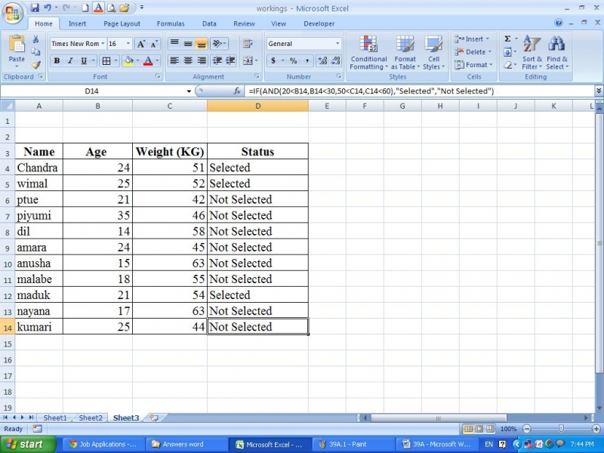Click the AutoSum sigma icon
This screenshot has width=604, height=453.
tap(507, 39)
